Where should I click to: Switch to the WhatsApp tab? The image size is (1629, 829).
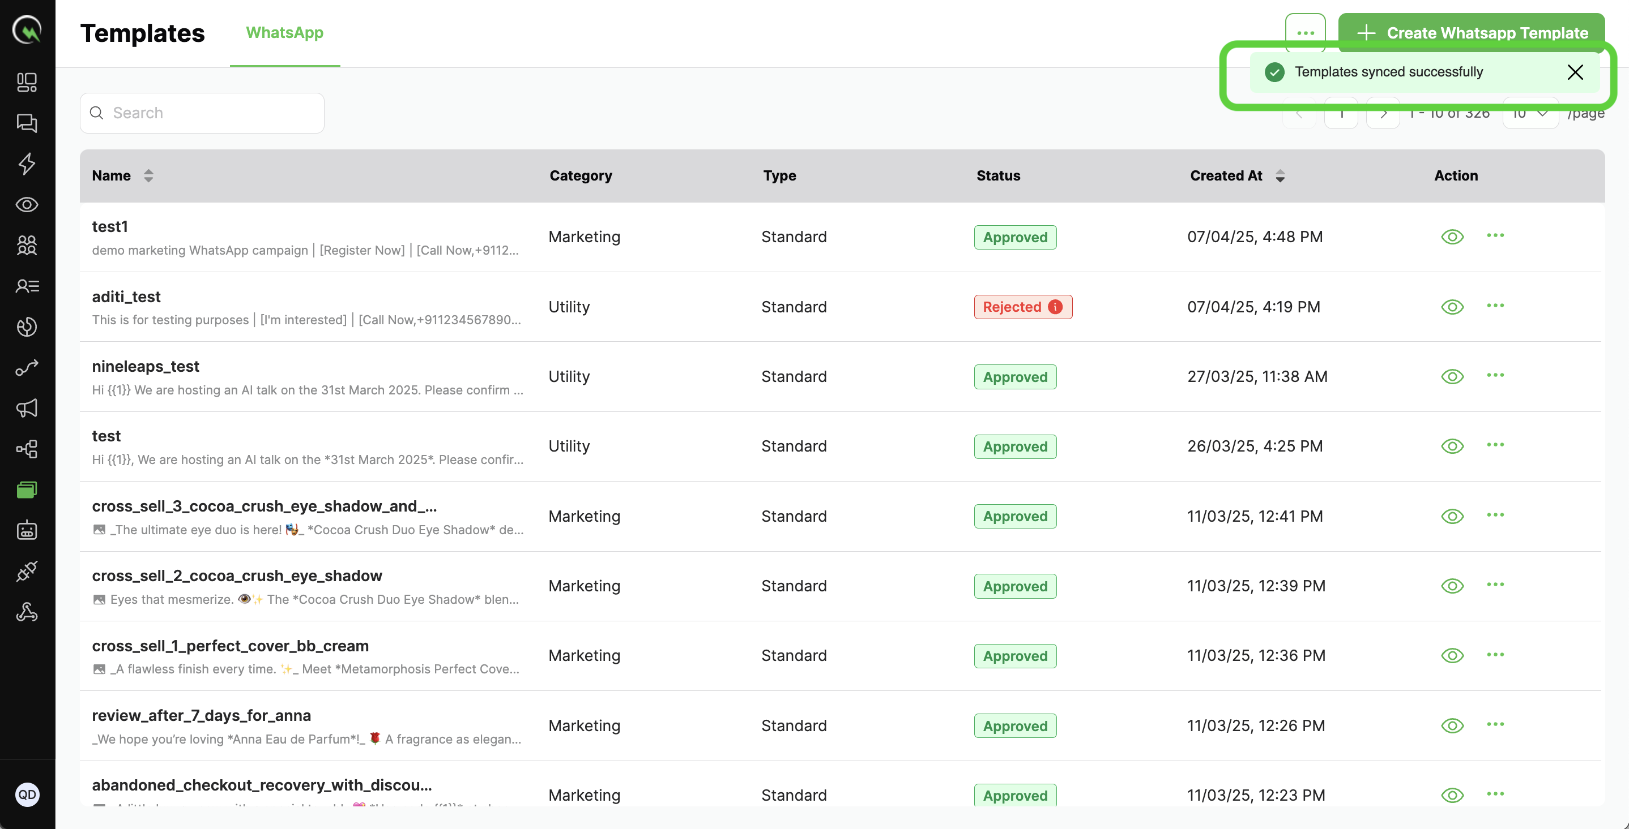pyautogui.click(x=284, y=33)
